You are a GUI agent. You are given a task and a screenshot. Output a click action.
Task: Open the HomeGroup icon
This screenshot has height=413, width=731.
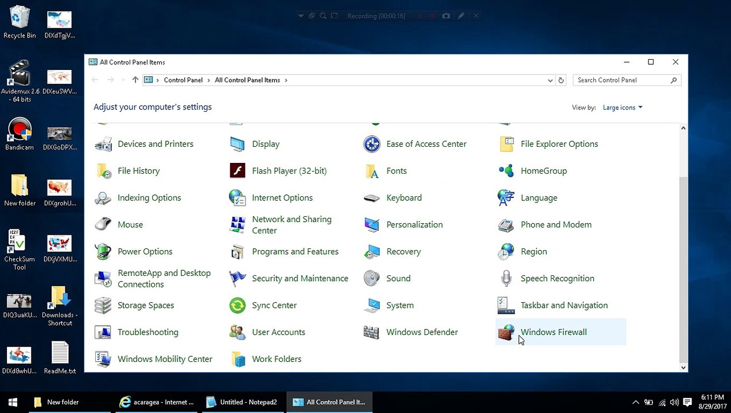[x=506, y=171]
